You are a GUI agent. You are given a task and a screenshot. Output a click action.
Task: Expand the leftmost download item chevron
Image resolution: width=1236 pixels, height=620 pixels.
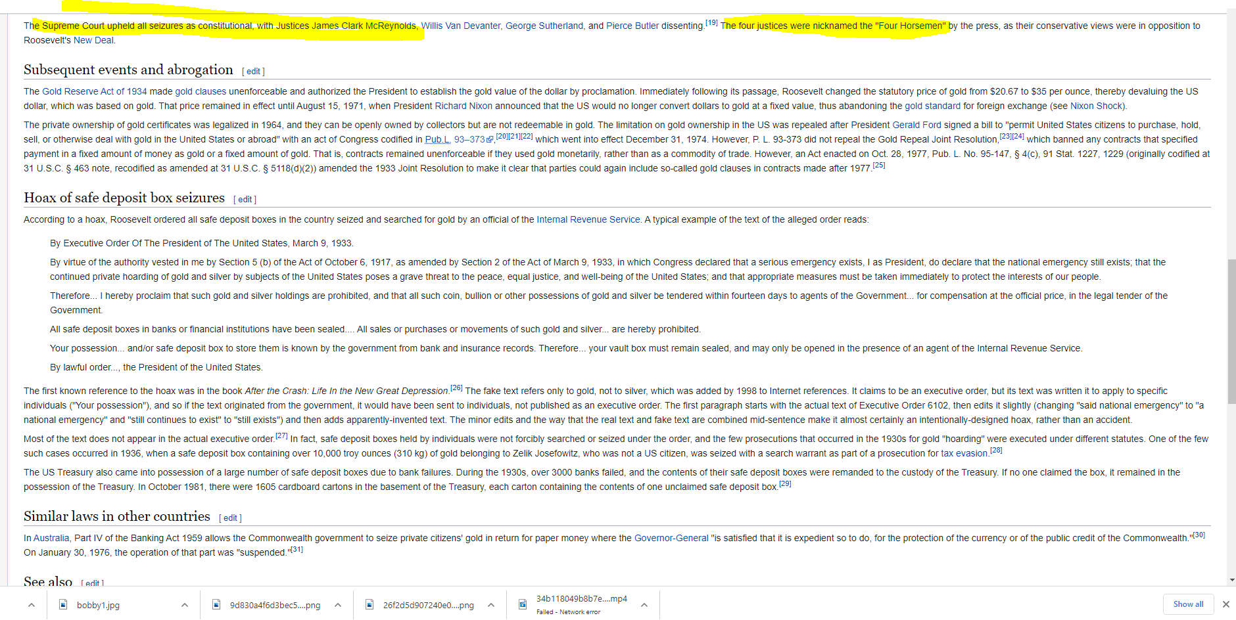click(32, 605)
